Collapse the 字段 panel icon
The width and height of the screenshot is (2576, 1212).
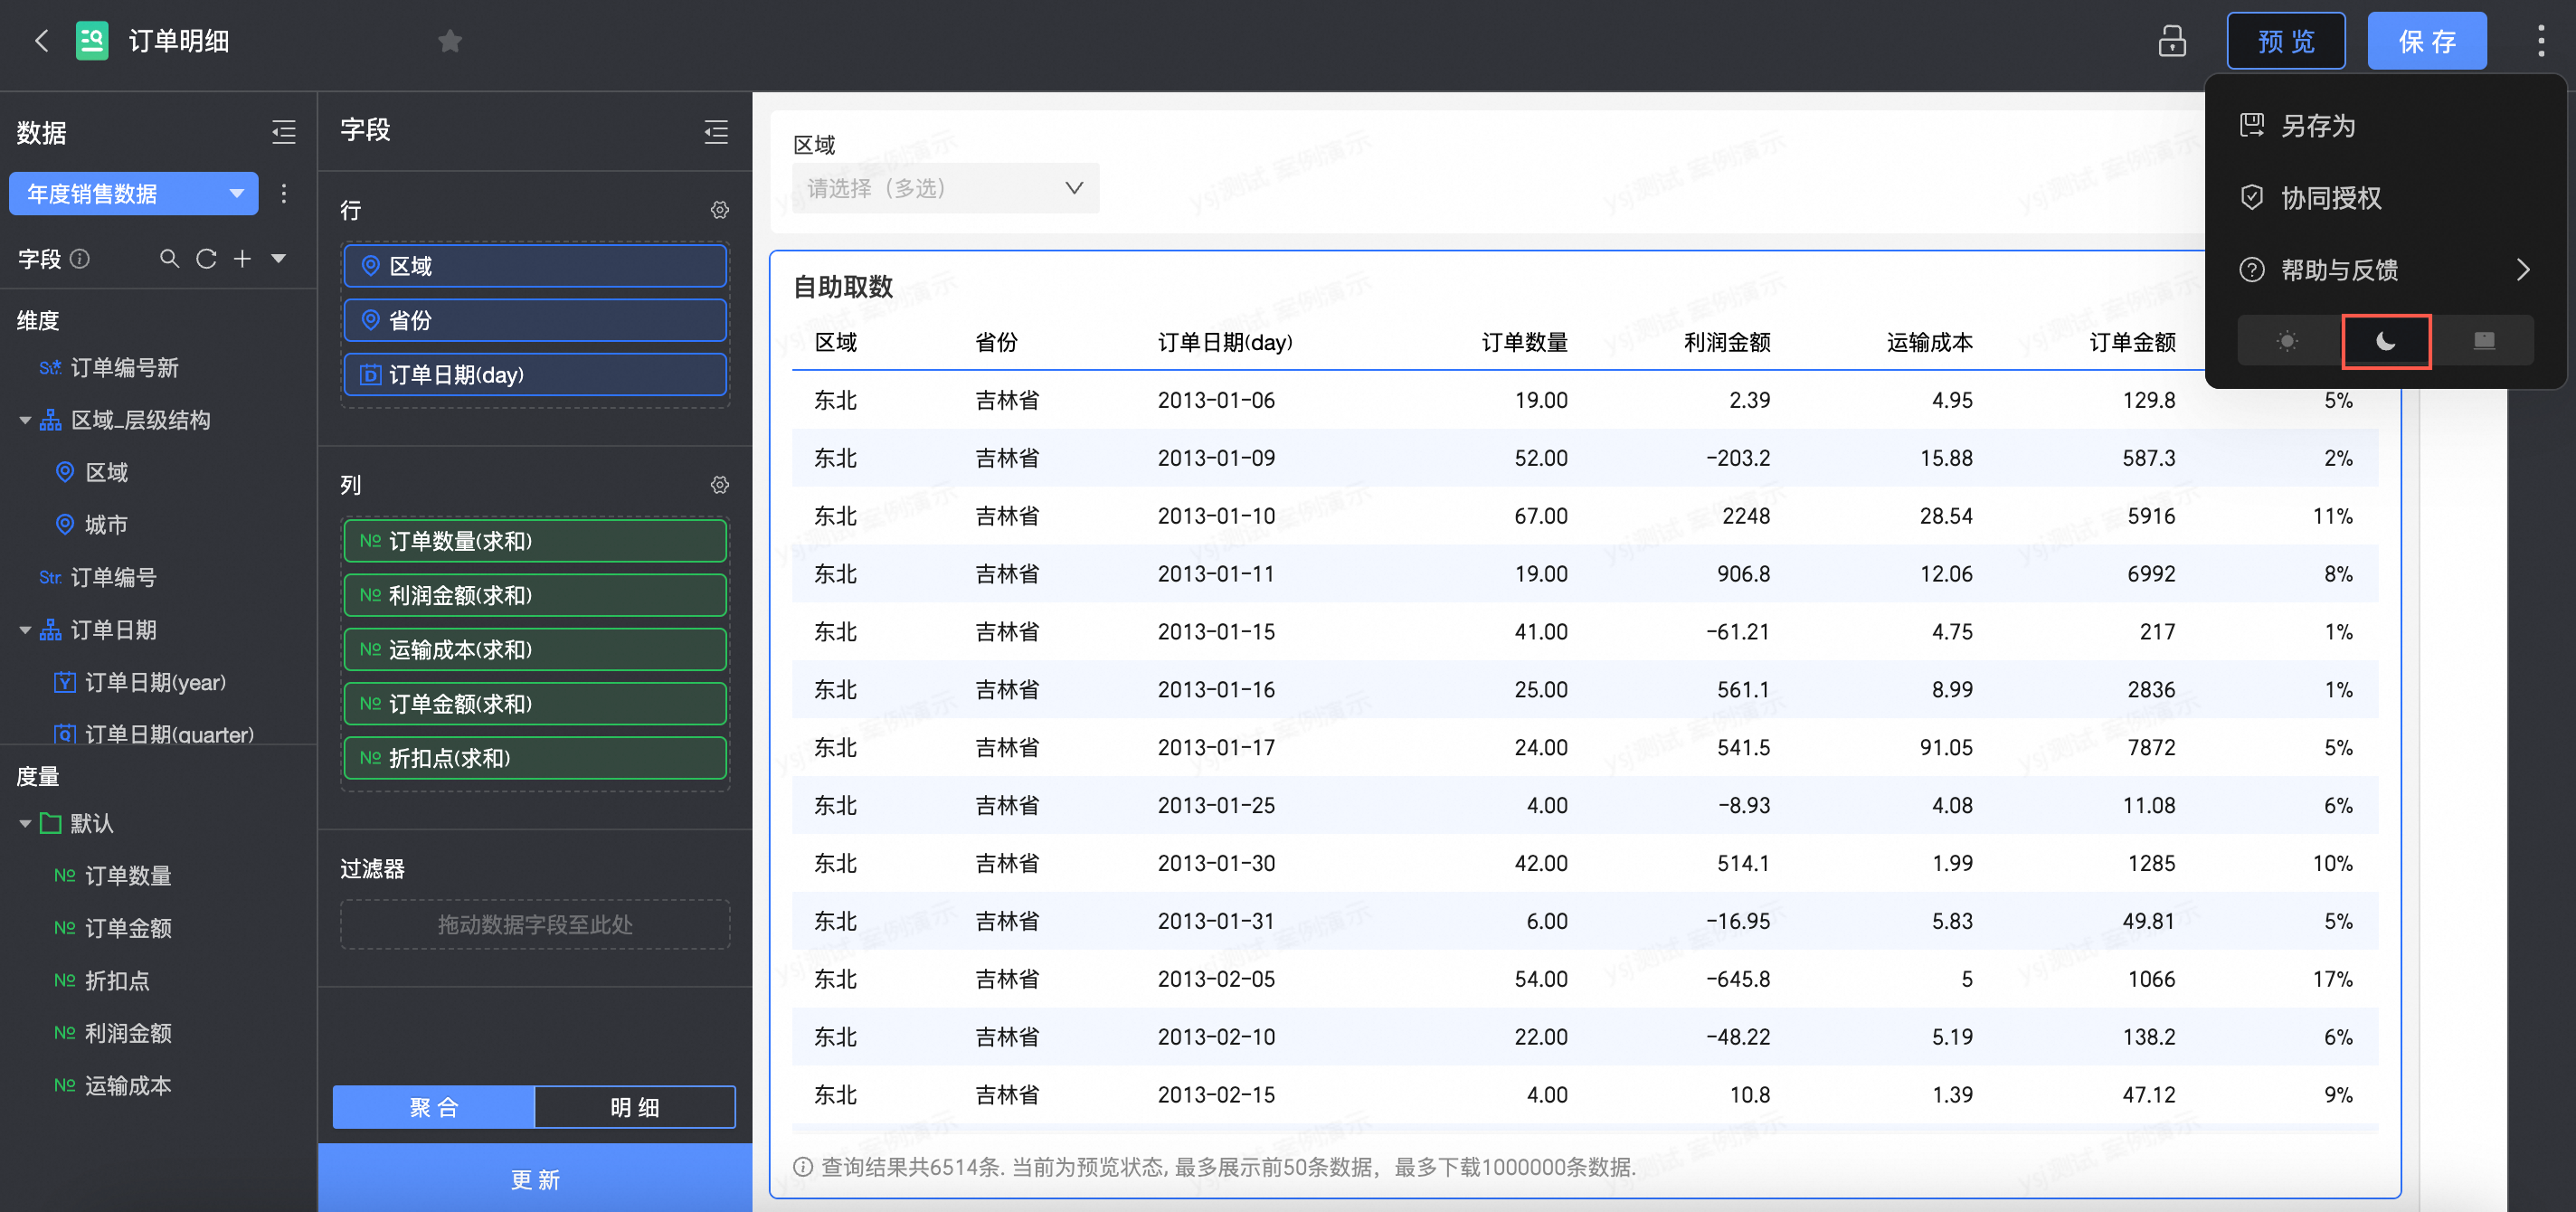tap(716, 132)
